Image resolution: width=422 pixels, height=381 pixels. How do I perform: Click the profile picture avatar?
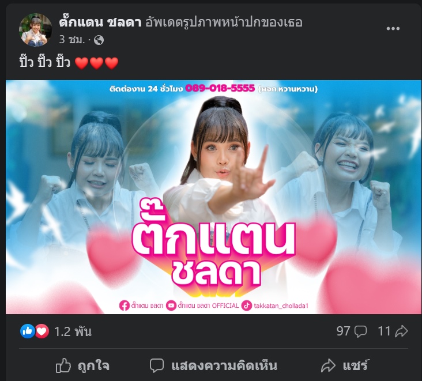[35, 30]
